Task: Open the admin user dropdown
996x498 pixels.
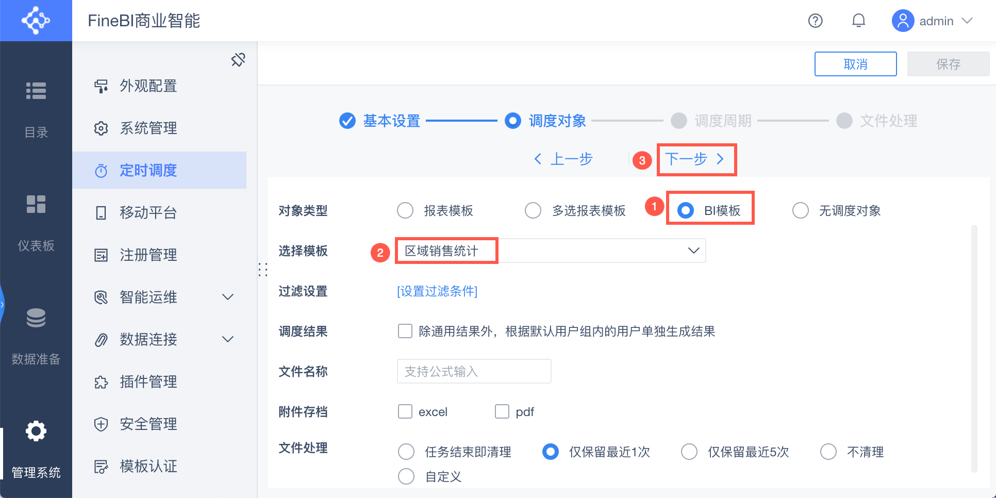Action: (x=968, y=21)
